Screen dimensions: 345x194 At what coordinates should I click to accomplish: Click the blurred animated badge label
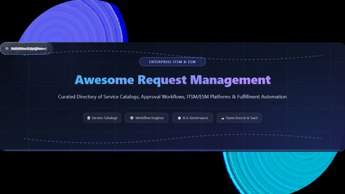point(29,48)
